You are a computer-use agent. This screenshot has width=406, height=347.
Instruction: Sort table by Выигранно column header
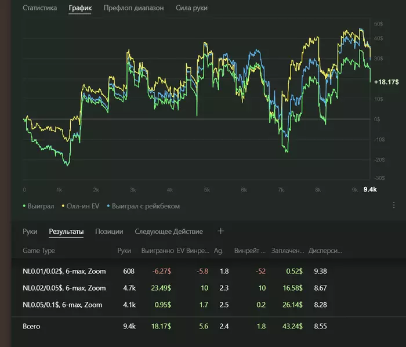pyautogui.click(x=157, y=250)
